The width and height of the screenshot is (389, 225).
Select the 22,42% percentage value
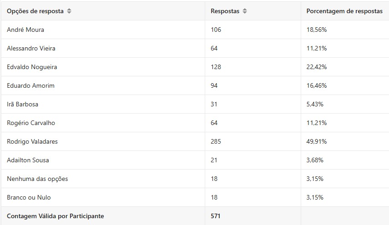tap(317, 67)
